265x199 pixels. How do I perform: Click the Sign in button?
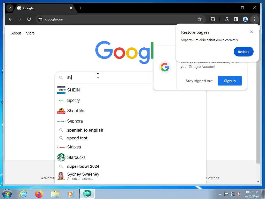point(230,81)
